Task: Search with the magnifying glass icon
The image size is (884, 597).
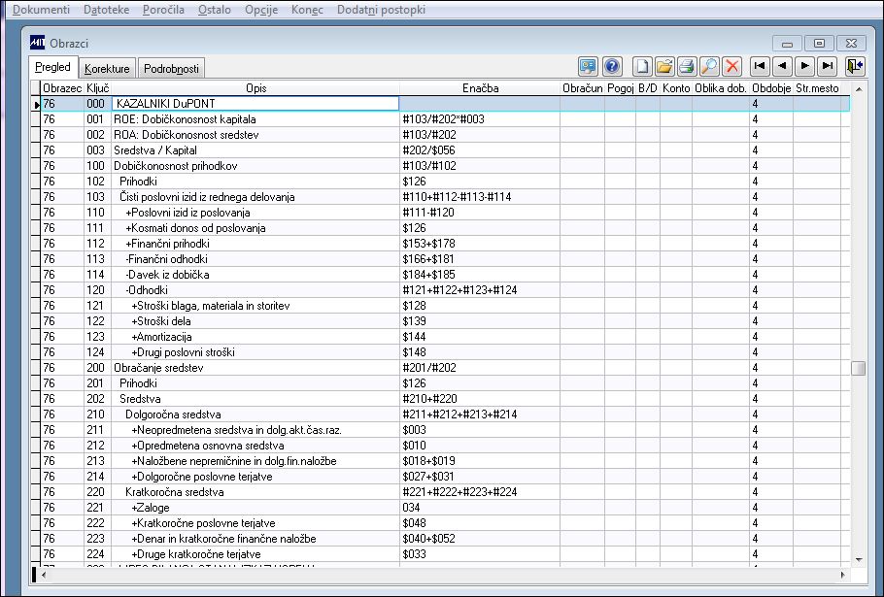Action: point(709,66)
